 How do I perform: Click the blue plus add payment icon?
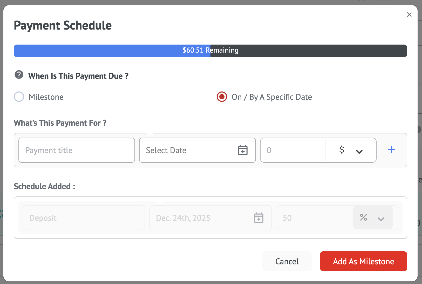click(x=391, y=150)
